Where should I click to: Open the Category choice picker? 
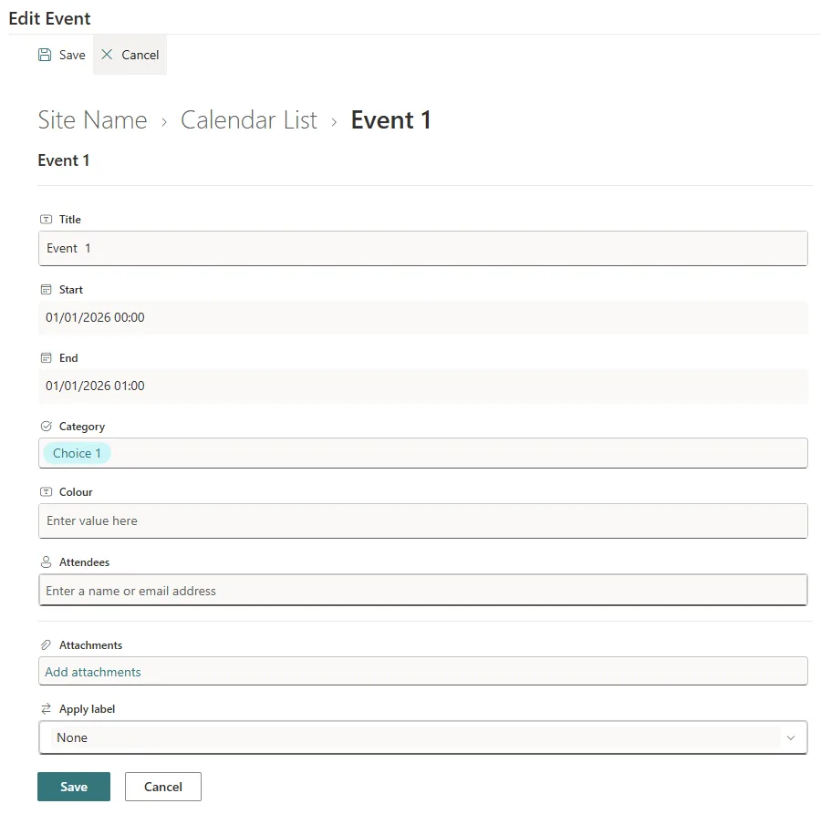[423, 452]
